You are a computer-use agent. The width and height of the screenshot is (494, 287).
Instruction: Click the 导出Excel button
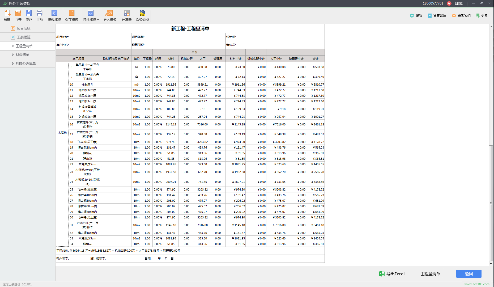point(392,274)
